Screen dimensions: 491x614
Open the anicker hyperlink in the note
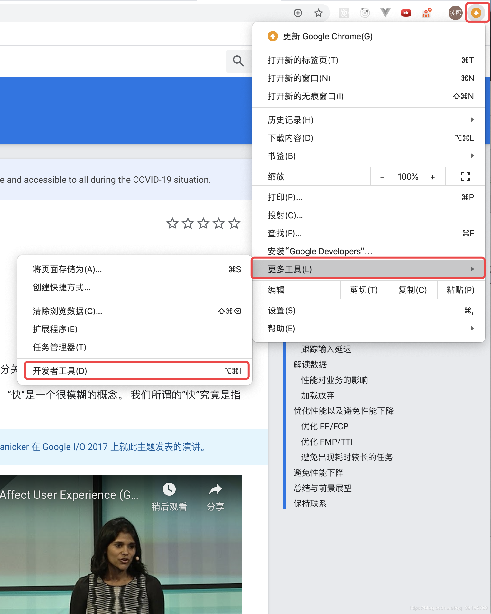coord(14,447)
